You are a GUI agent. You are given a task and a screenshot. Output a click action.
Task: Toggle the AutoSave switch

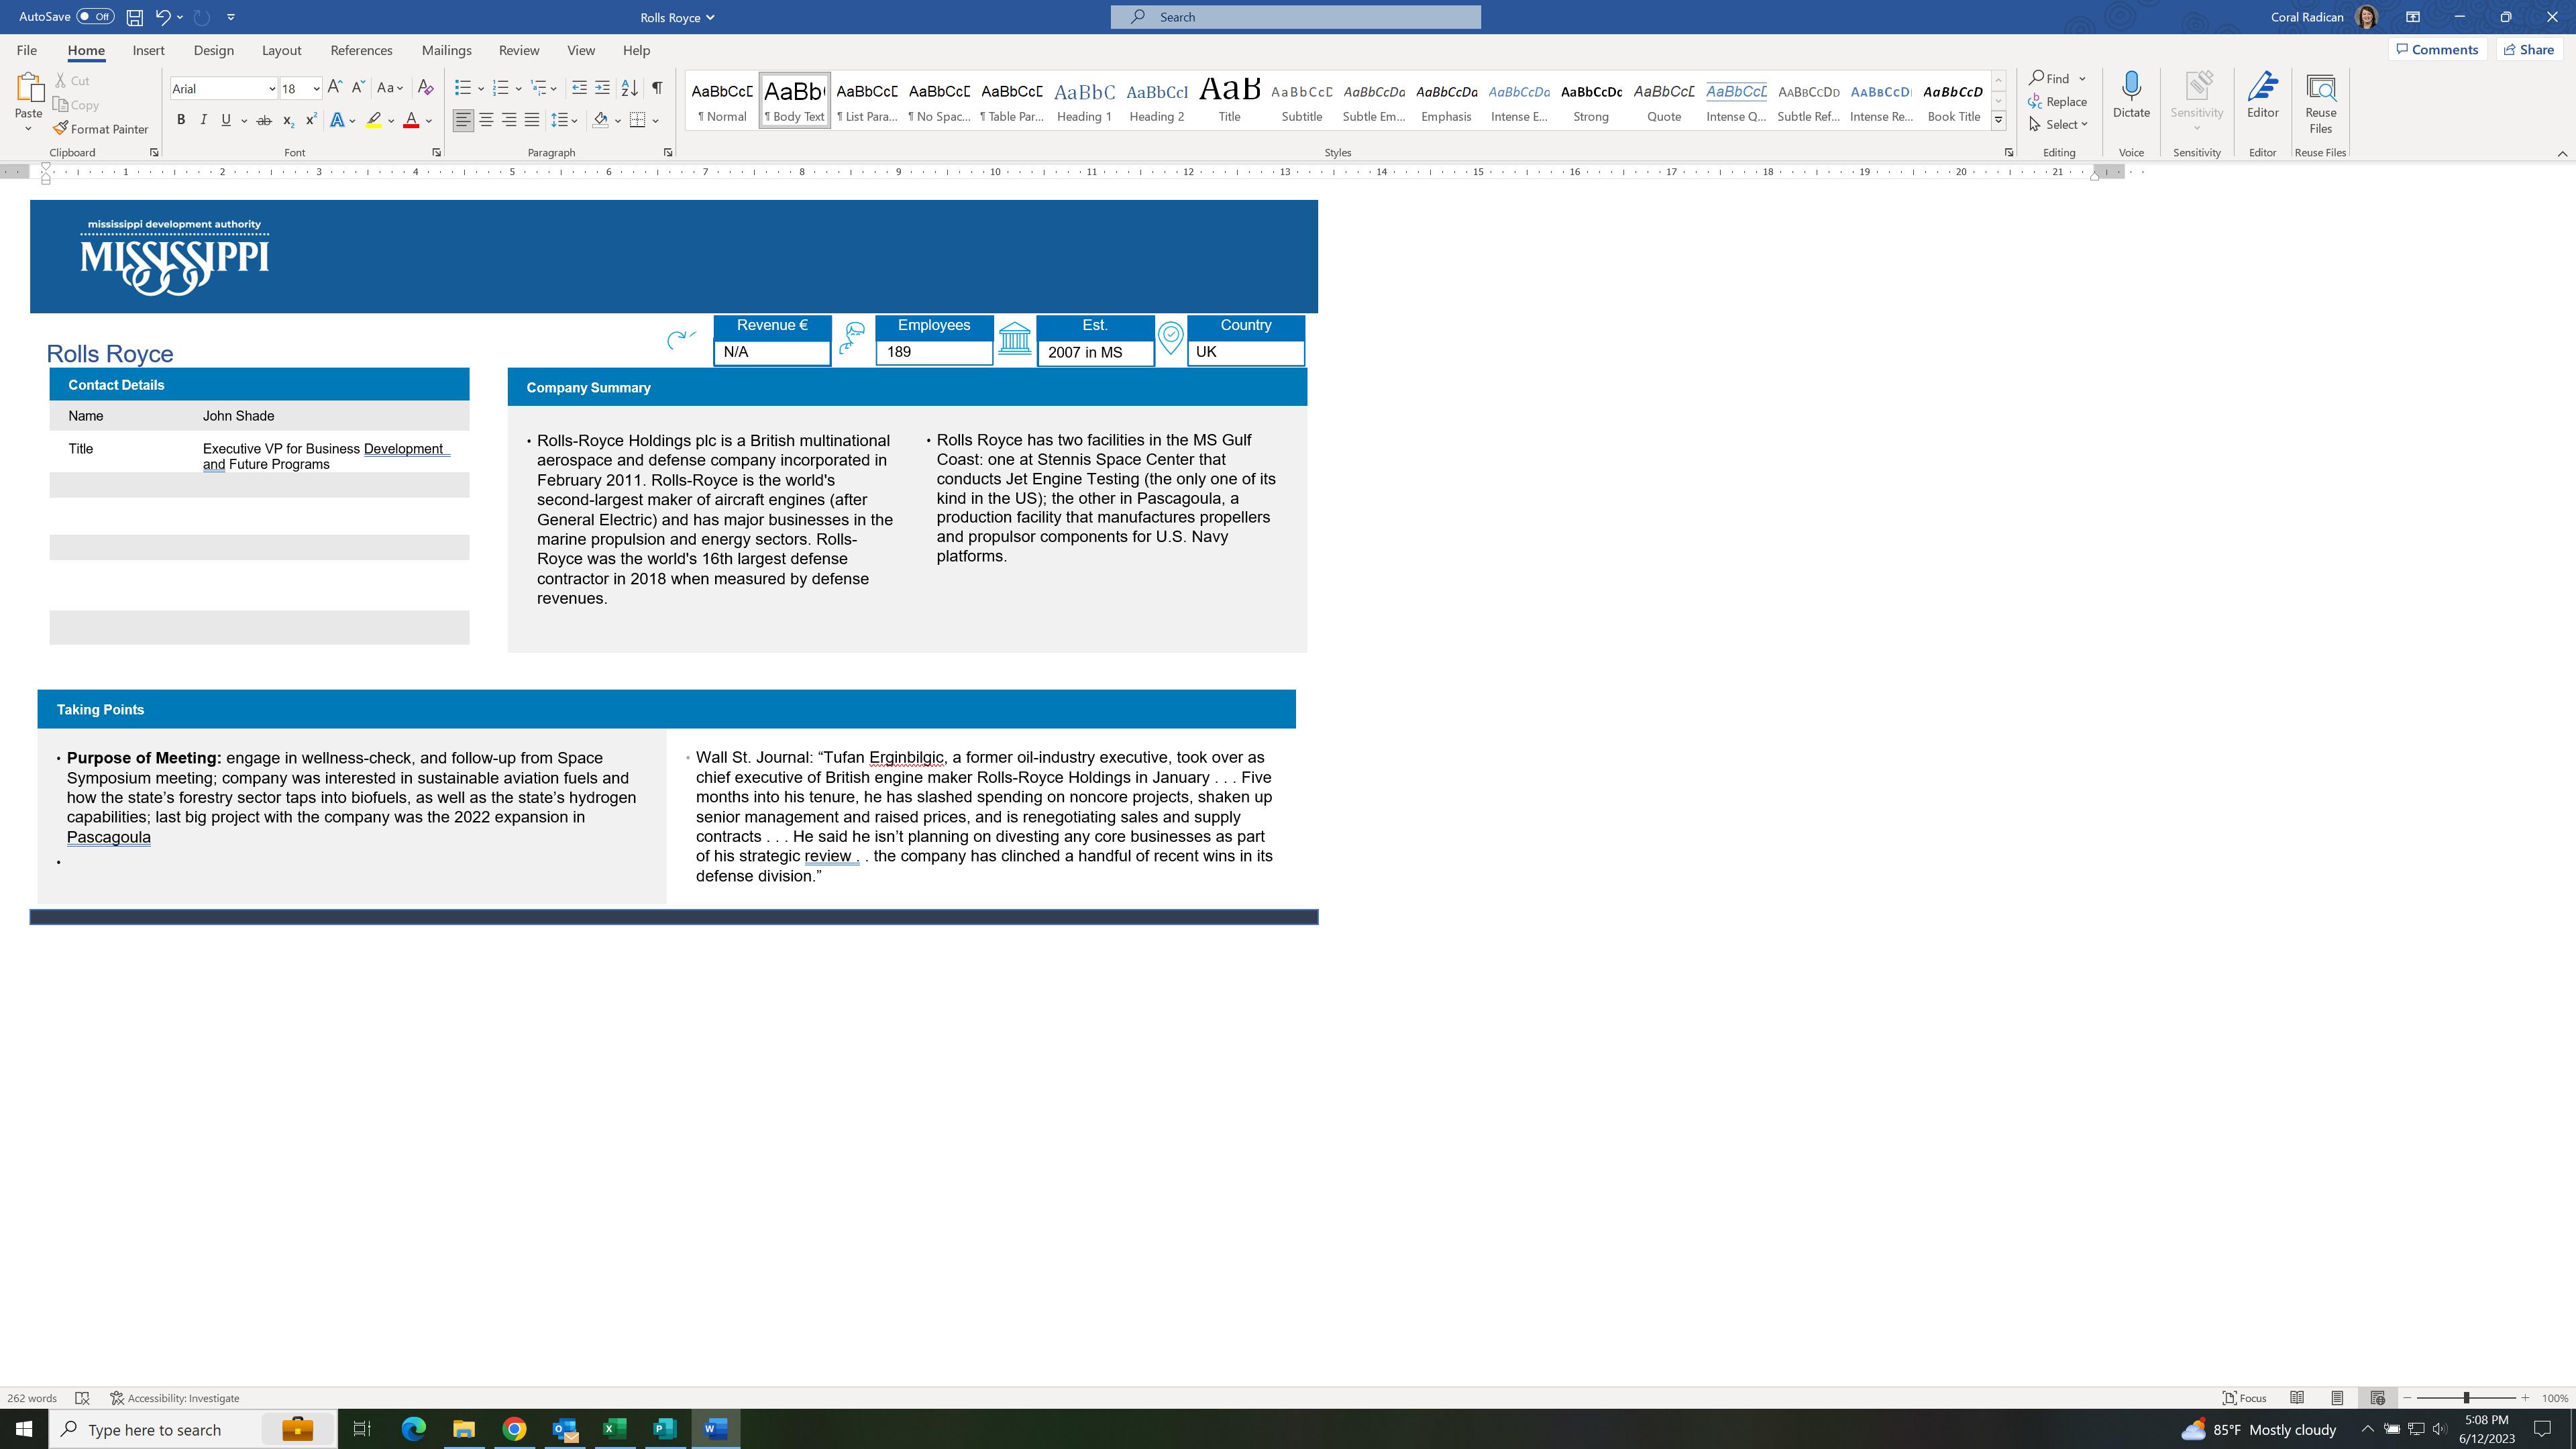click(x=94, y=17)
